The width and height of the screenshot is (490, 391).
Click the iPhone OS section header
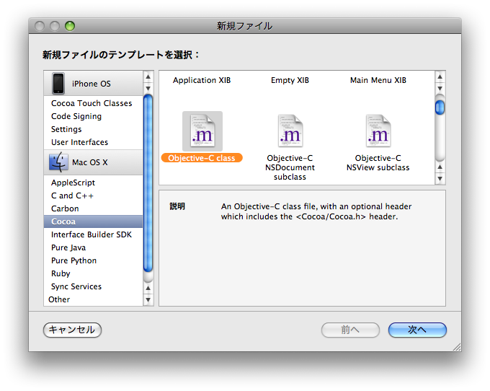point(94,84)
